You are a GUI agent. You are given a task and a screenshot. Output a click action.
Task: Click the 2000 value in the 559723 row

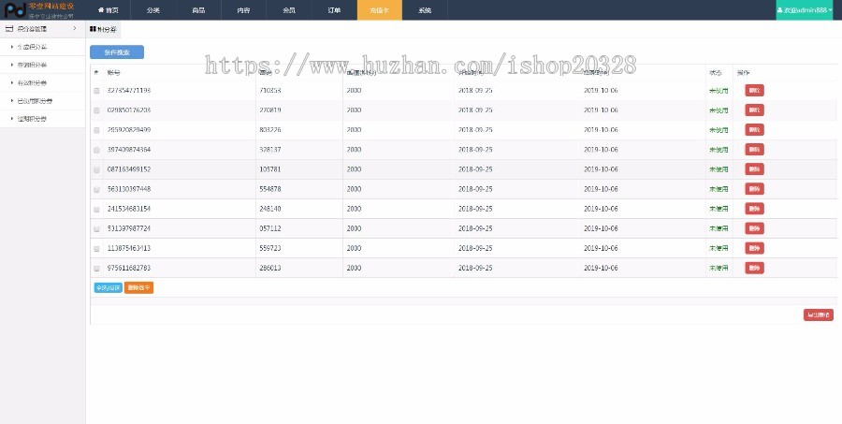[x=354, y=248]
